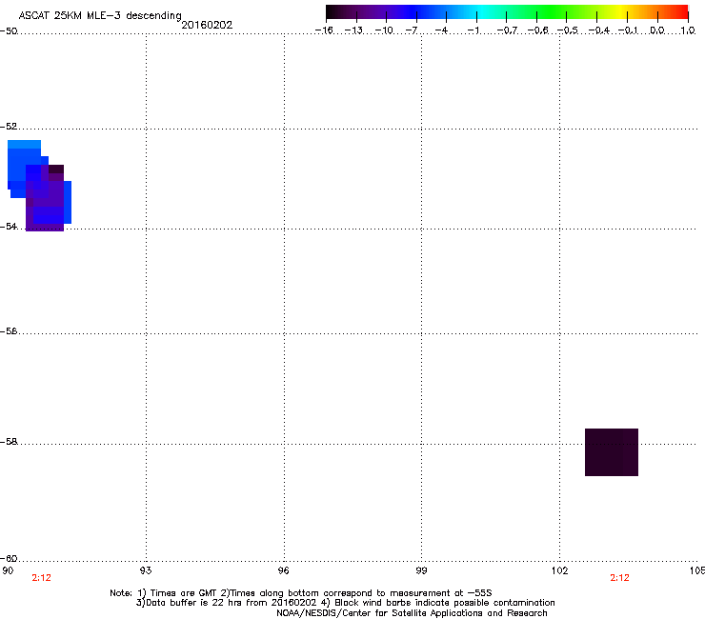Click the -52 latitude label
This screenshot has width=705, height=619.
pos(9,127)
